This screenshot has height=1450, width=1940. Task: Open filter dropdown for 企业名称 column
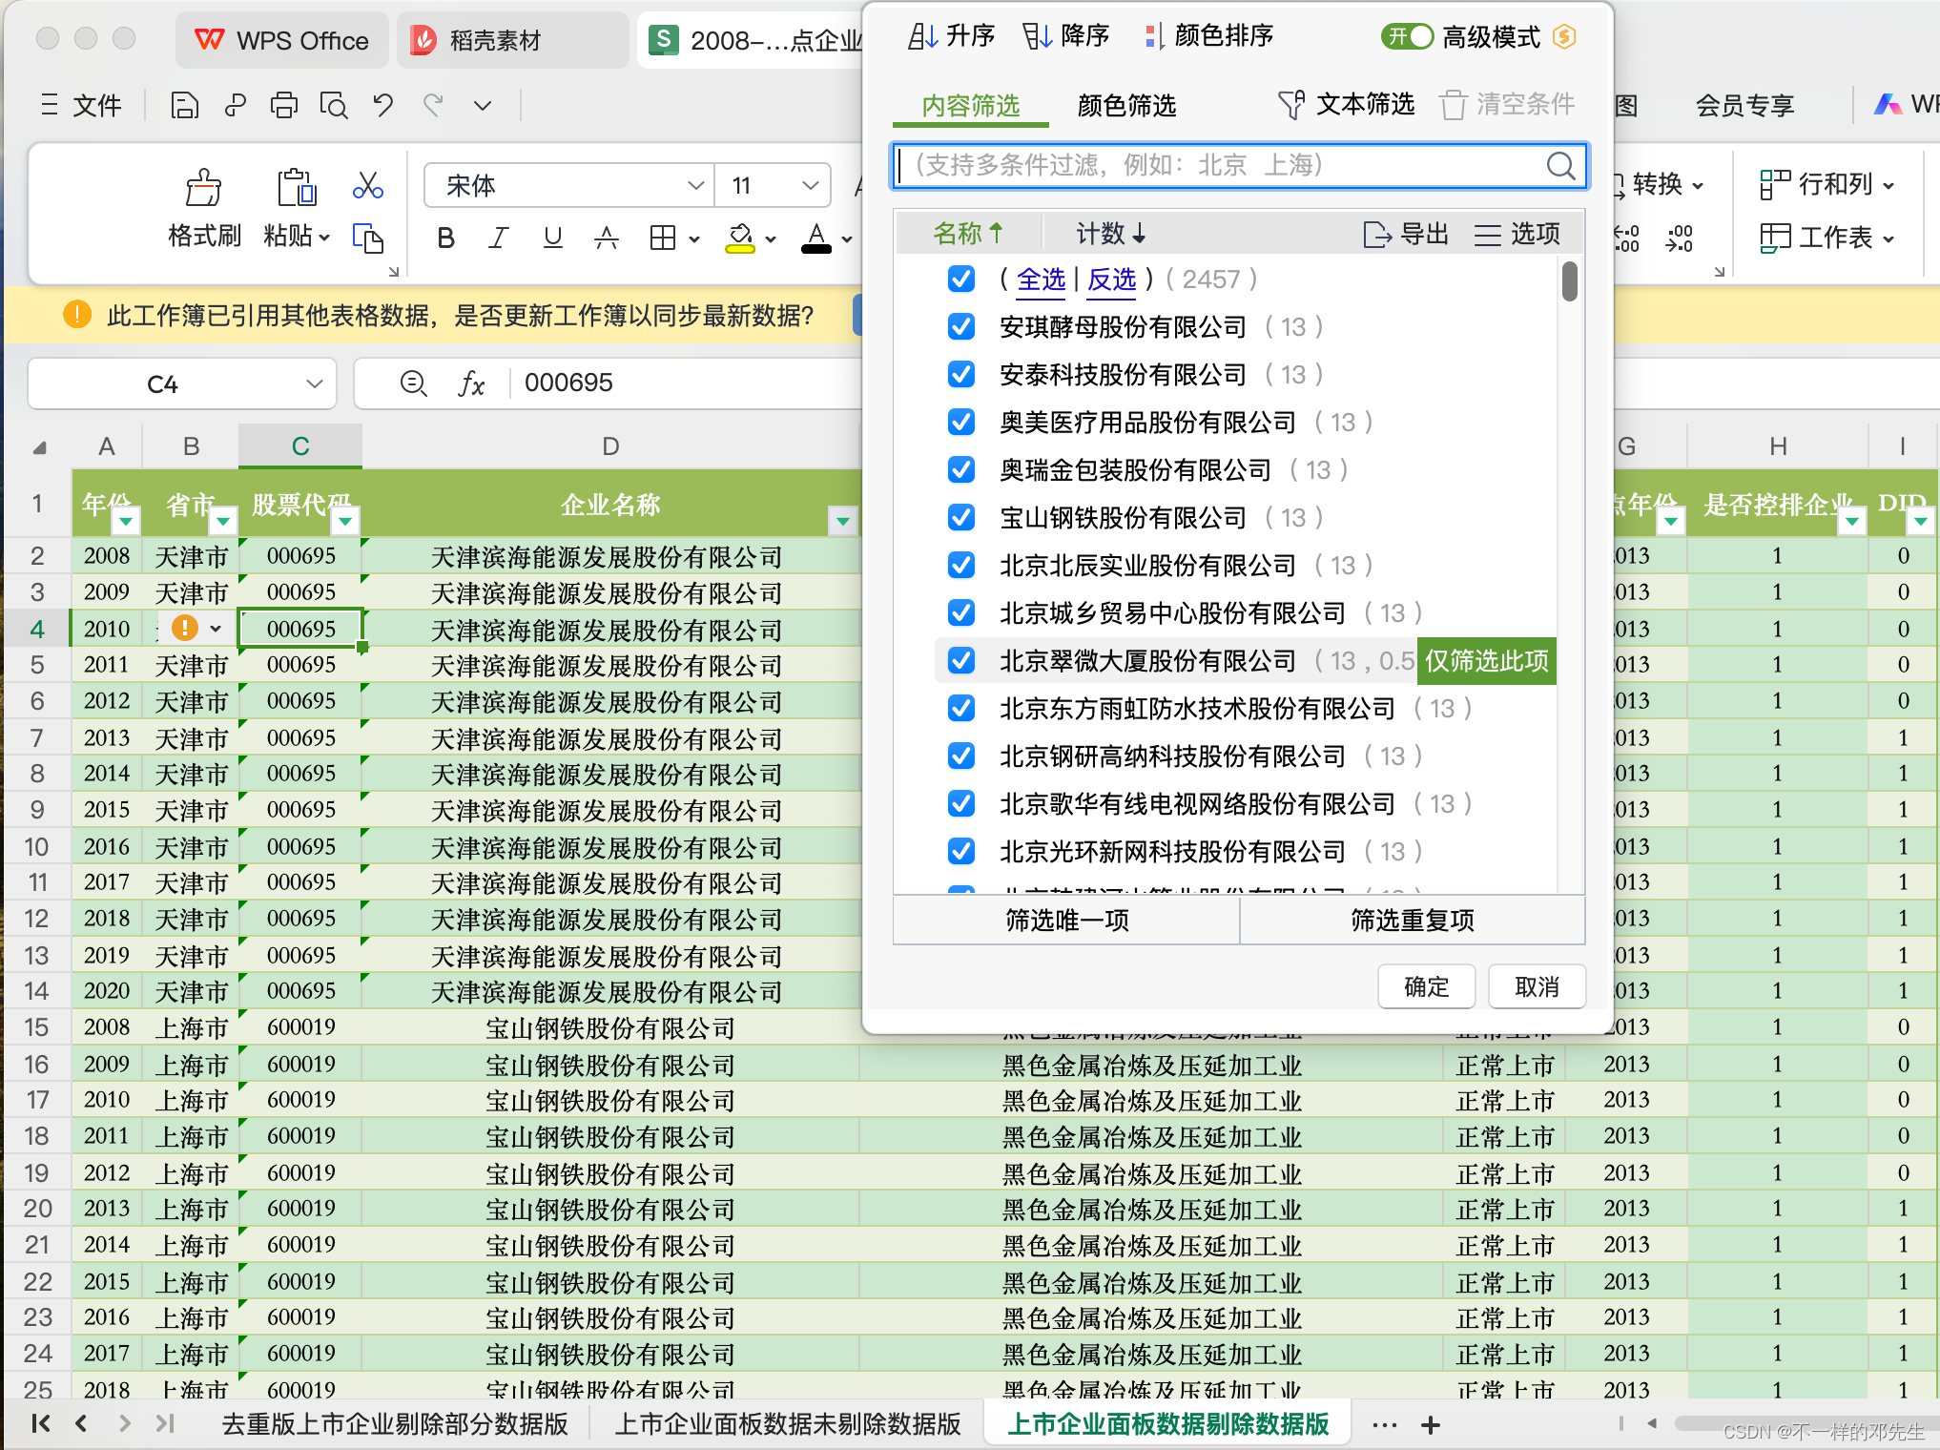pyautogui.click(x=843, y=521)
